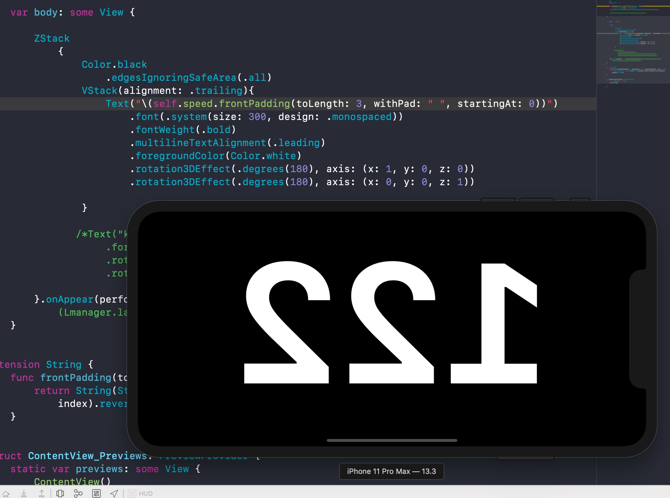This screenshot has height=498, width=670.
Task: Click the home indicator bar on preview device
Action: click(392, 440)
